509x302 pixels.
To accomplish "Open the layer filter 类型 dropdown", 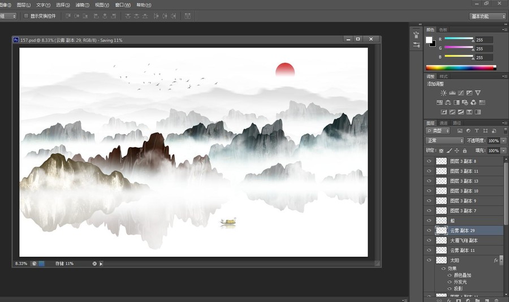I will [x=438, y=131].
